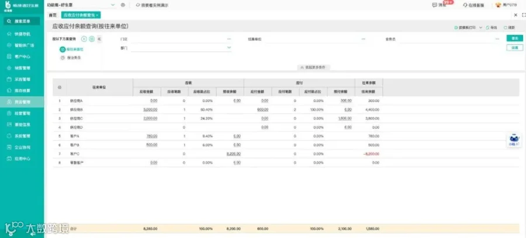Open 系统管理 in the sidebar

[x=22, y=136]
